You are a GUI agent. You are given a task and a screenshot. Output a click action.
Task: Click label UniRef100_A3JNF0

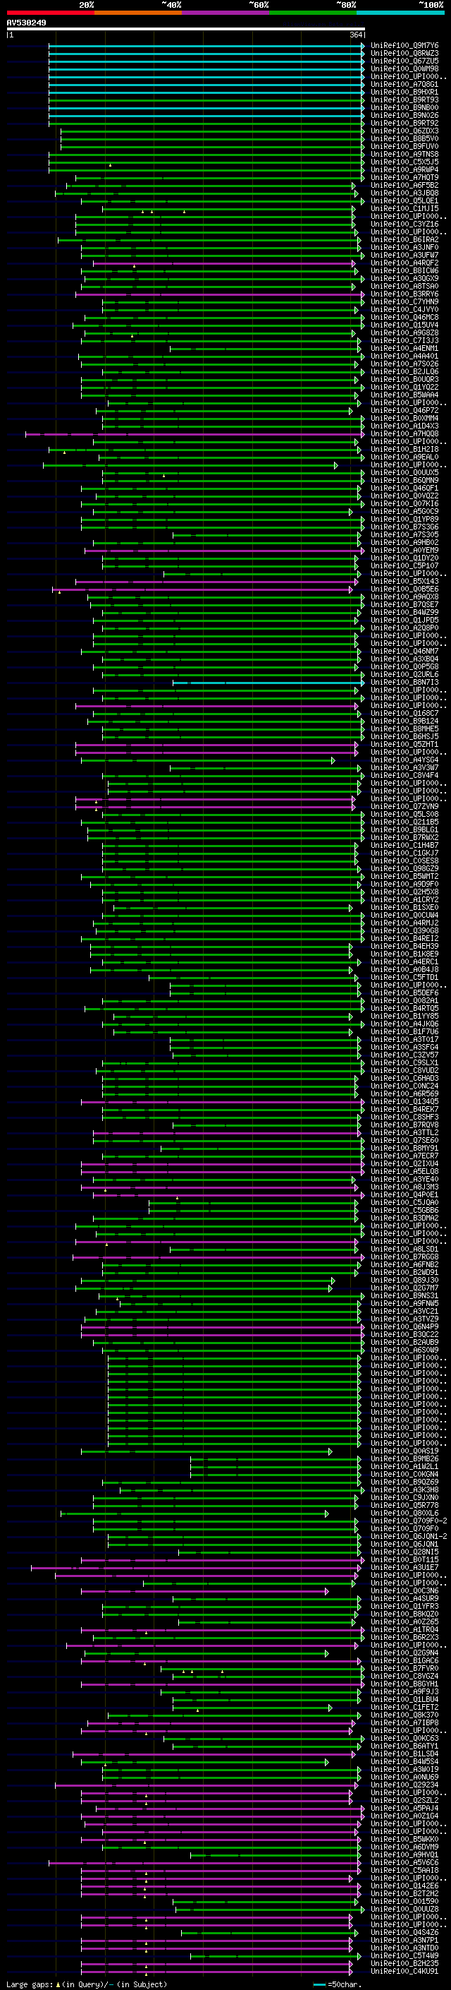pos(404,247)
